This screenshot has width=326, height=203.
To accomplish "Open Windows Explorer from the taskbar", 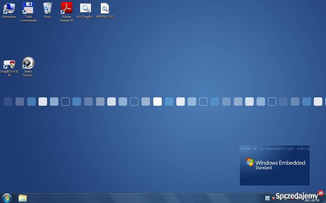I will tap(22, 198).
